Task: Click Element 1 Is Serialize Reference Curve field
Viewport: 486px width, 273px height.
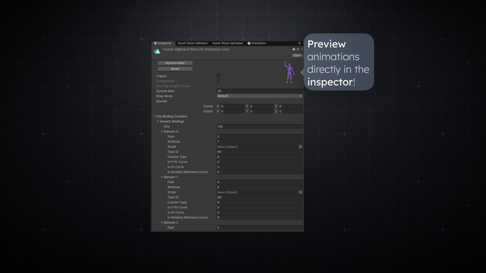Action: (x=260, y=218)
